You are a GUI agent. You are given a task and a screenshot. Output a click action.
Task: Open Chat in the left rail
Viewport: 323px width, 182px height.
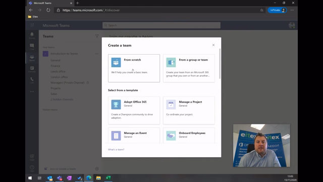[32, 47]
